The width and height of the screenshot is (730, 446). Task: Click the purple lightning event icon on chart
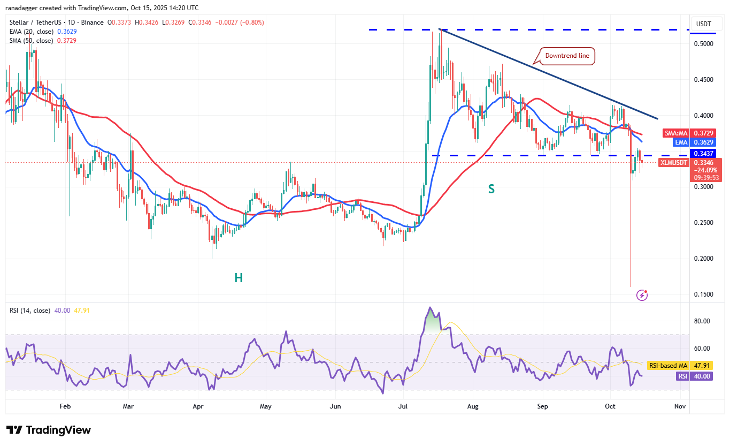[x=642, y=295]
